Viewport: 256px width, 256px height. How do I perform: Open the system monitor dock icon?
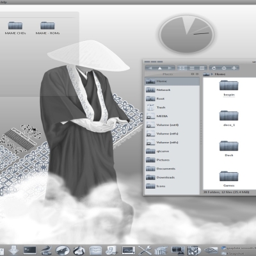(129, 250)
